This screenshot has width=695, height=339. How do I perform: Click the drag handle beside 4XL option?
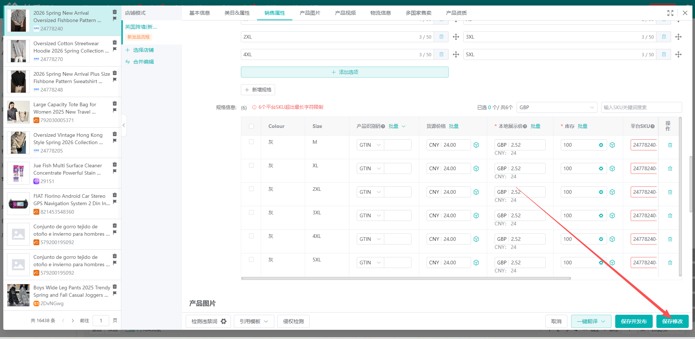[456, 54]
